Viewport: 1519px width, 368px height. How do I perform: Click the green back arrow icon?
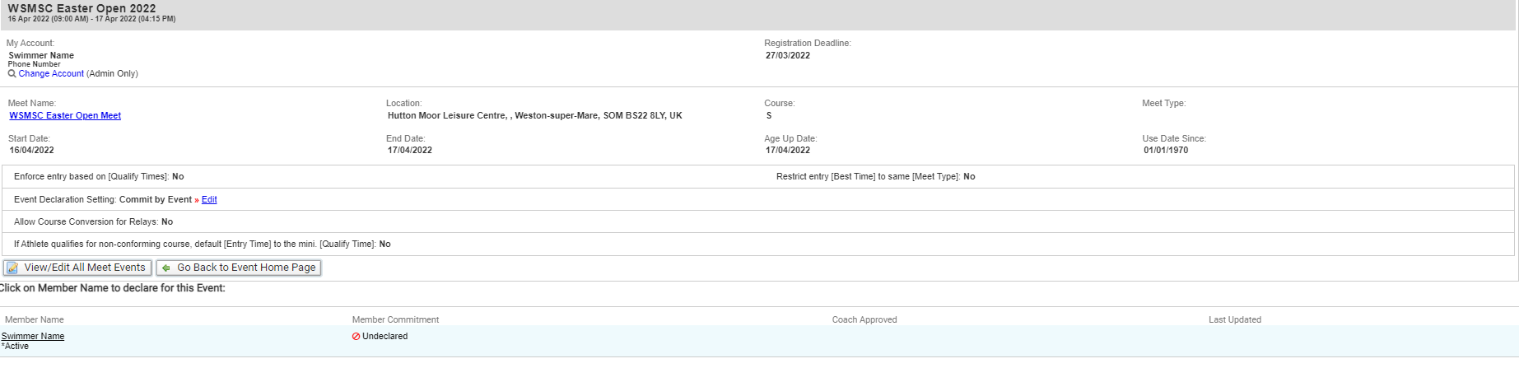(x=166, y=268)
